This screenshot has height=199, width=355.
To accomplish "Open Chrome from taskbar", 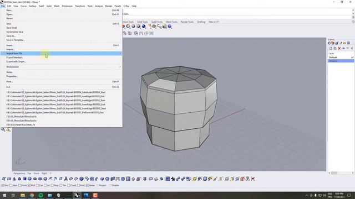I will pos(32,195).
